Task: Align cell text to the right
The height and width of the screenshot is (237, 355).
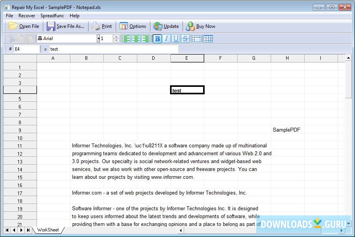Action: (145, 38)
